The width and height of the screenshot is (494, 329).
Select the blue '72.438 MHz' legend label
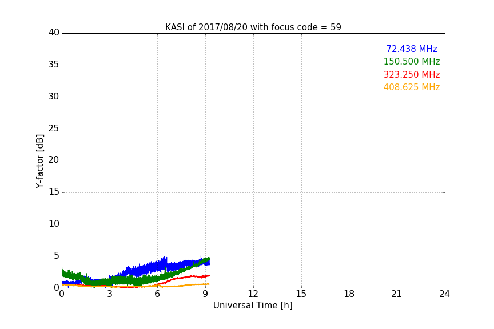point(412,49)
